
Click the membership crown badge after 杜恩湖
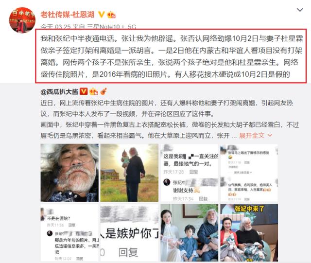(x=111, y=15)
